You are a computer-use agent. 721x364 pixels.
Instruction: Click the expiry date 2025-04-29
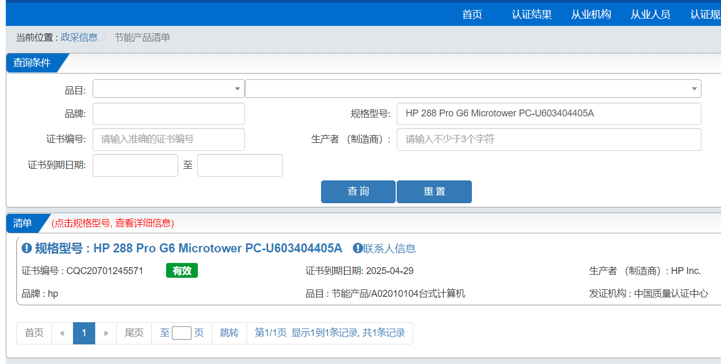click(390, 271)
